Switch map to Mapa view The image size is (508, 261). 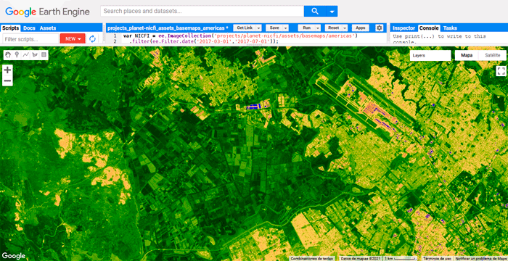click(467, 55)
